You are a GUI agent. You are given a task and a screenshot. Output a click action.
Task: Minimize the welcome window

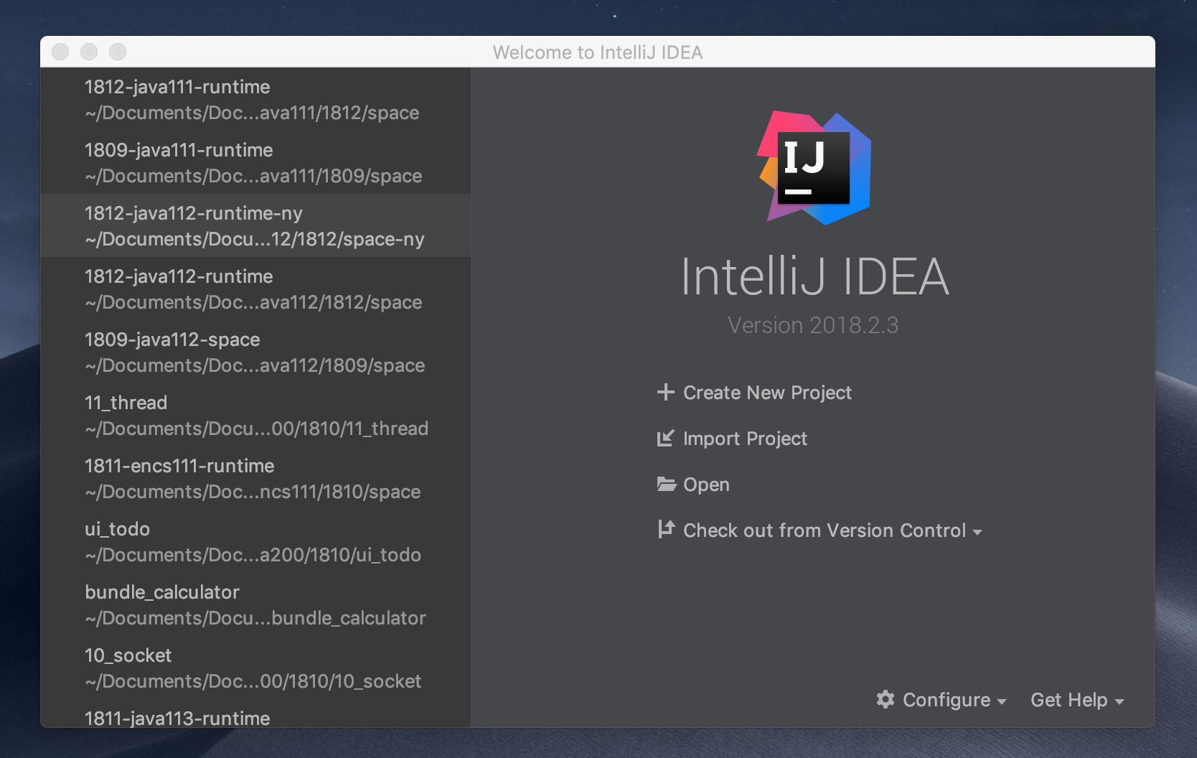point(89,52)
